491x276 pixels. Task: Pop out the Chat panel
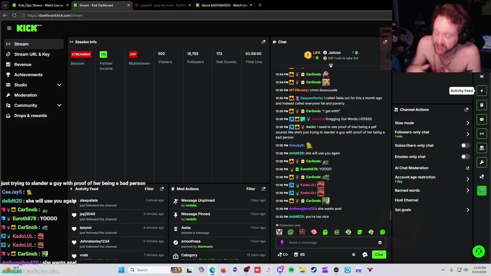pyautogui.click(x=385, y=42)
